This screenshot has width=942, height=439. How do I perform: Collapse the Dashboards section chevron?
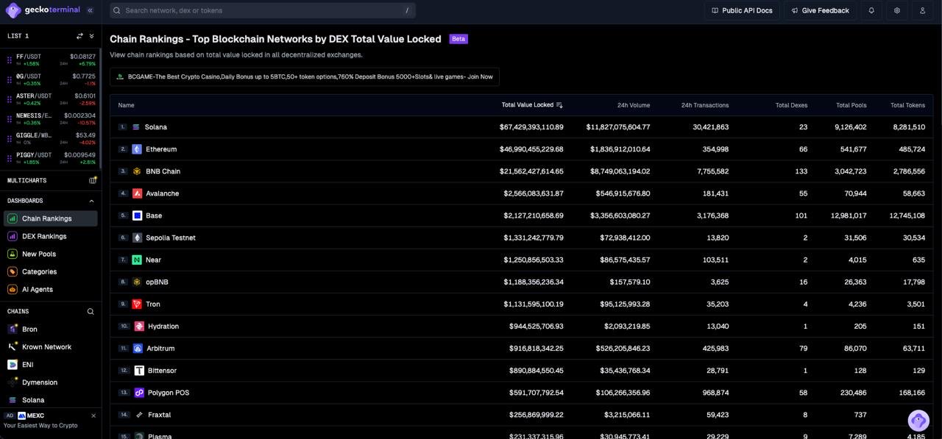[91, 201]
